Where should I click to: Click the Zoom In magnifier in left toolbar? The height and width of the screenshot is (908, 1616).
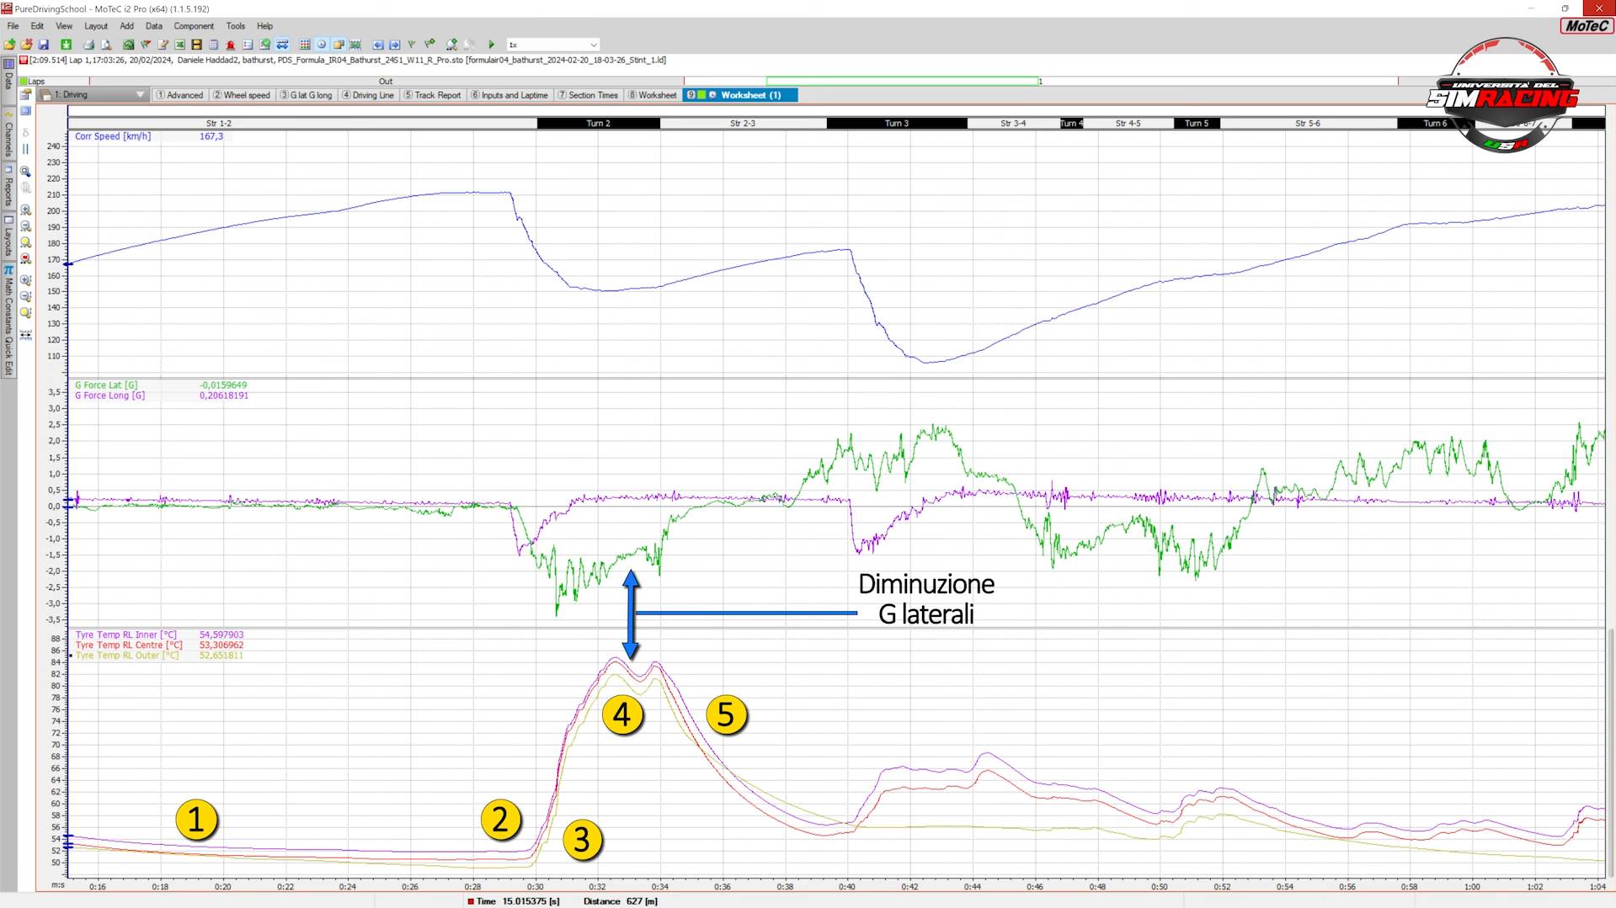25,210
